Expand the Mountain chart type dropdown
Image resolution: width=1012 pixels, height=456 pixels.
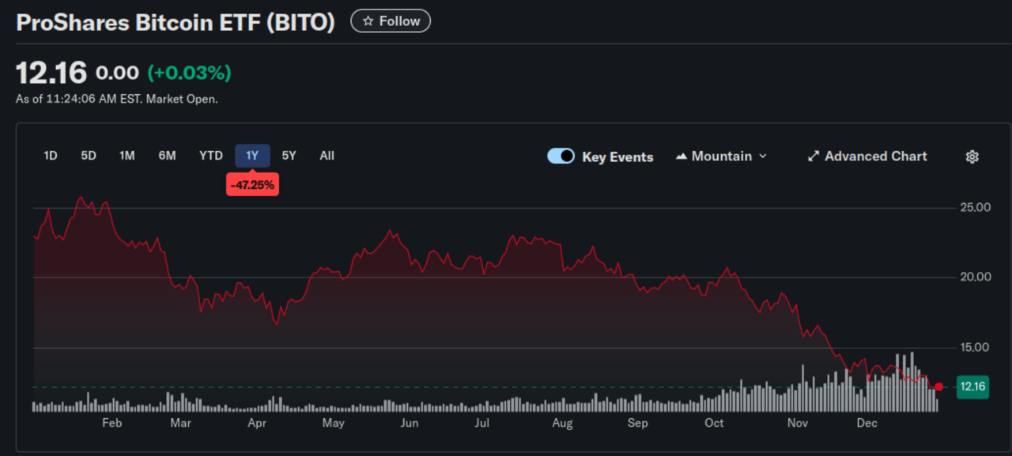[721, 156]
